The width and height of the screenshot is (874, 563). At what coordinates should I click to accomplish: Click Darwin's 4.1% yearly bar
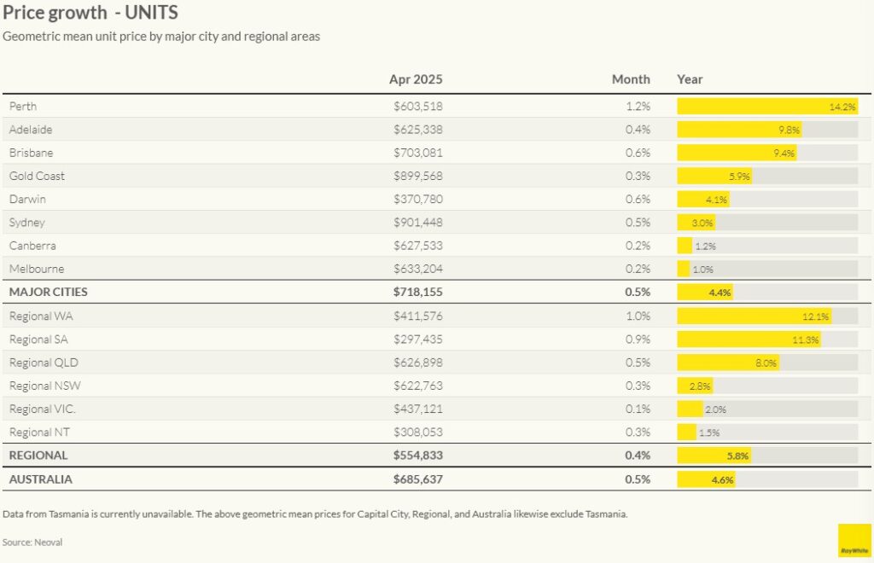coord(703,200)
